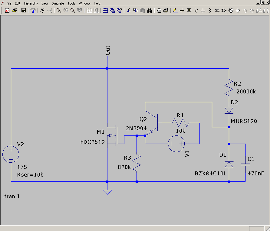Zoom out with magnifier minus icon
The image size is (270, 231).
point(73,11)
